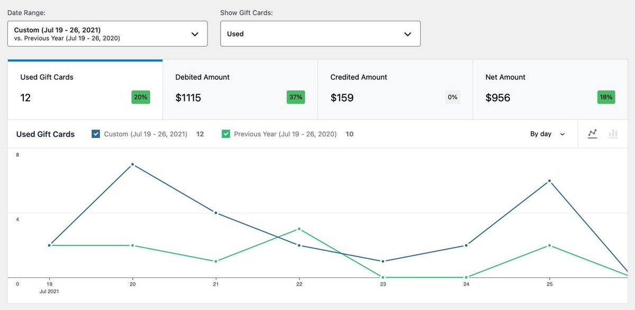Click the 0% badge on Credited Amount

click(x=452, y=97)
